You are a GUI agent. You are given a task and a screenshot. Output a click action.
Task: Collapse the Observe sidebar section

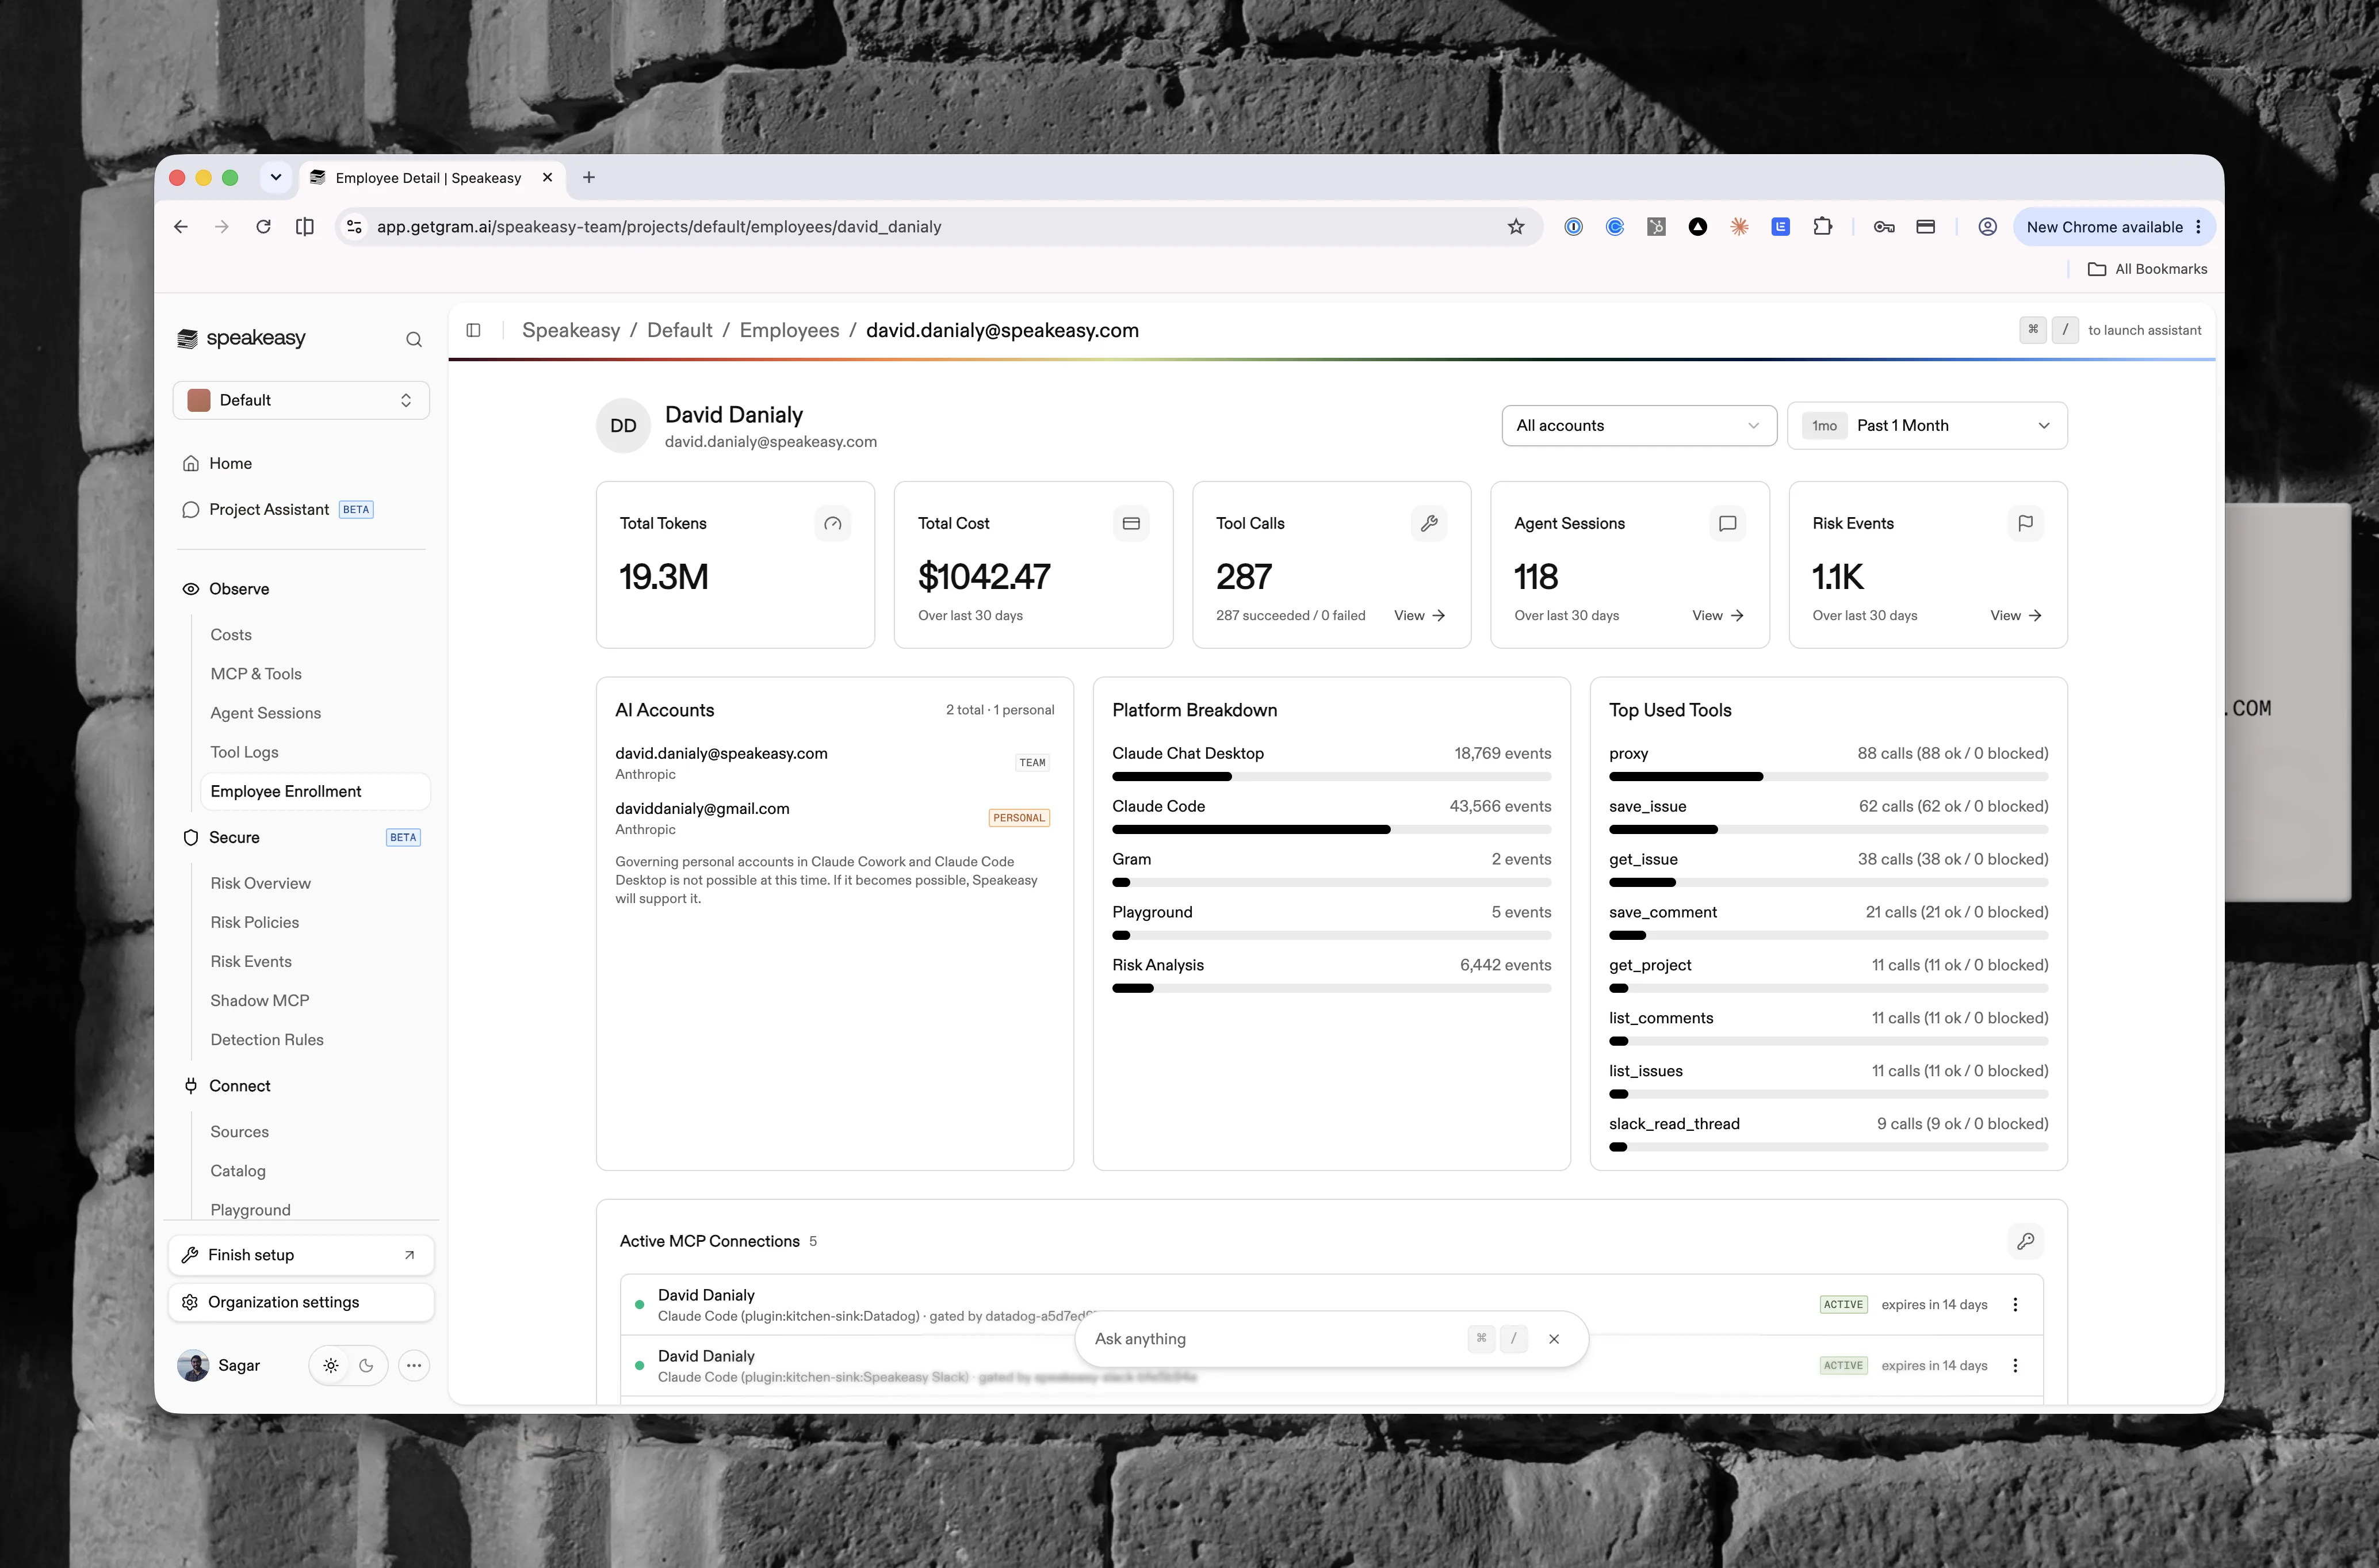pyautogui.click(x=239, y=589)
